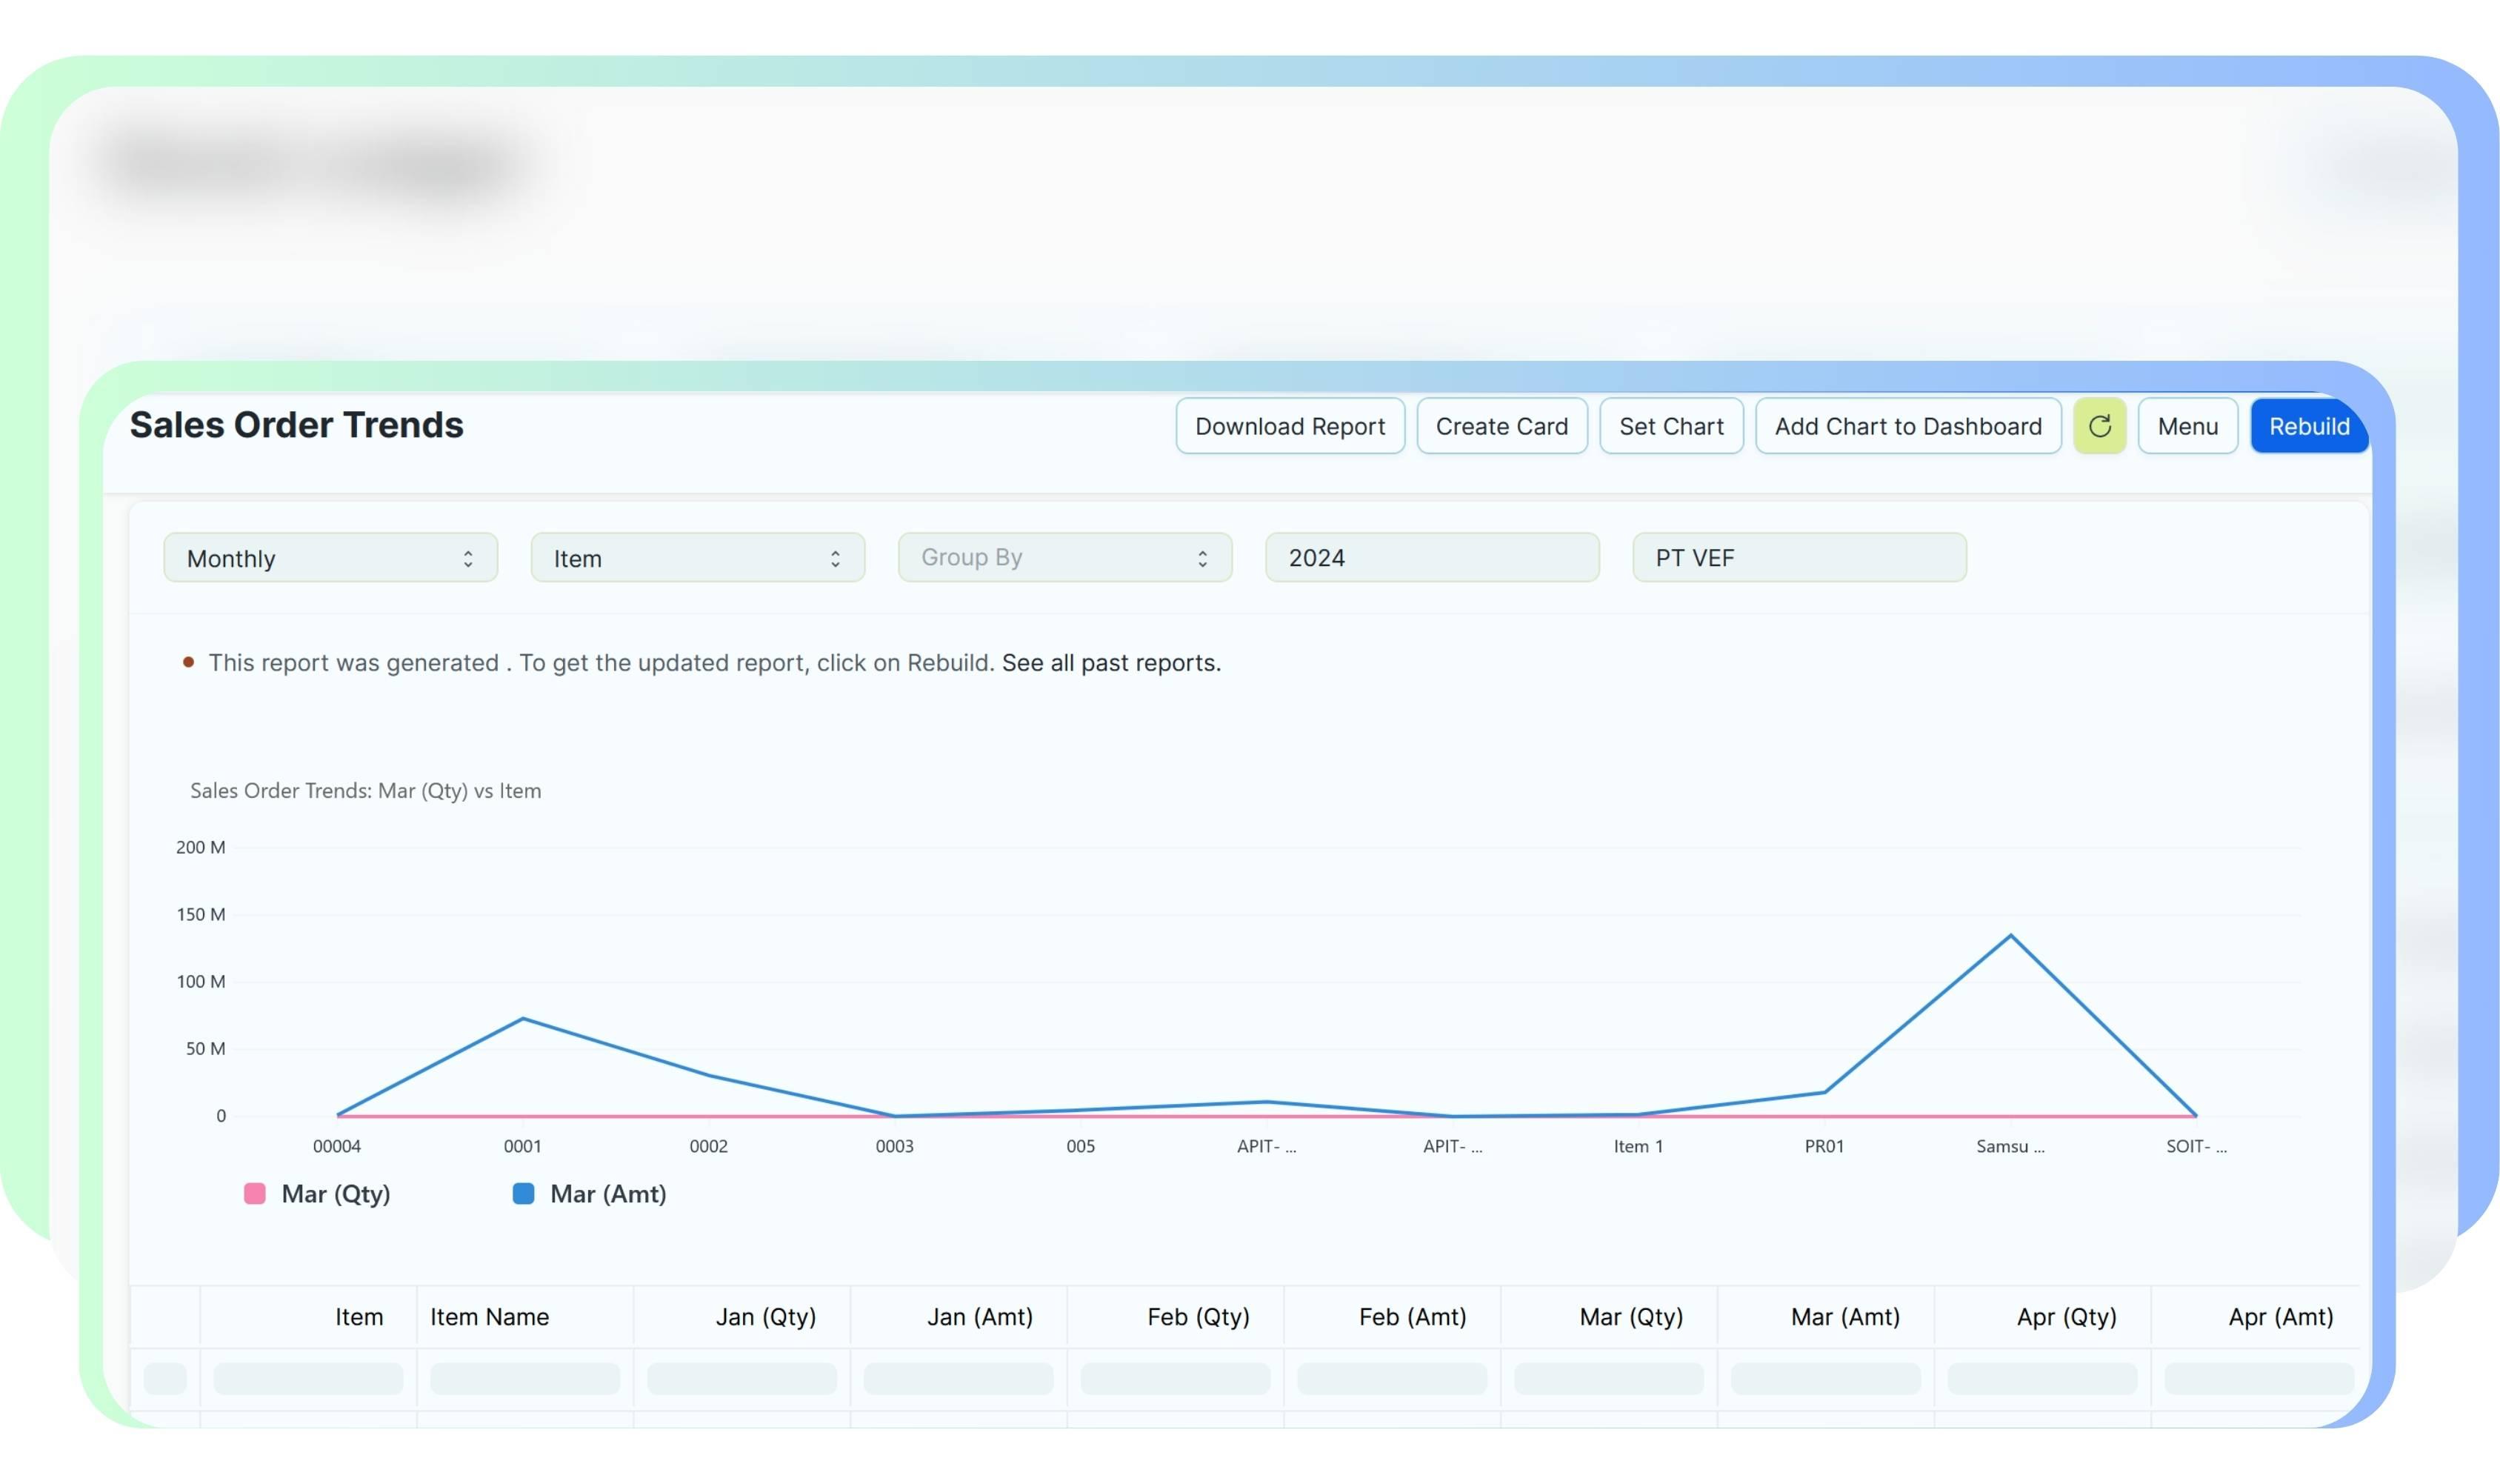
Task: Click the Create Card button
Action: pyautogui.click(x=1501, y=426)
